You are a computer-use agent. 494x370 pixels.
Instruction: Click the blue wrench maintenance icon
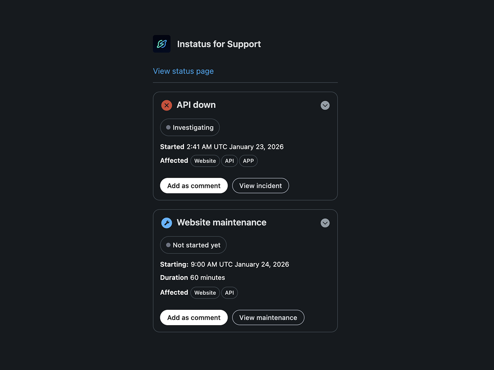point(166,223)
